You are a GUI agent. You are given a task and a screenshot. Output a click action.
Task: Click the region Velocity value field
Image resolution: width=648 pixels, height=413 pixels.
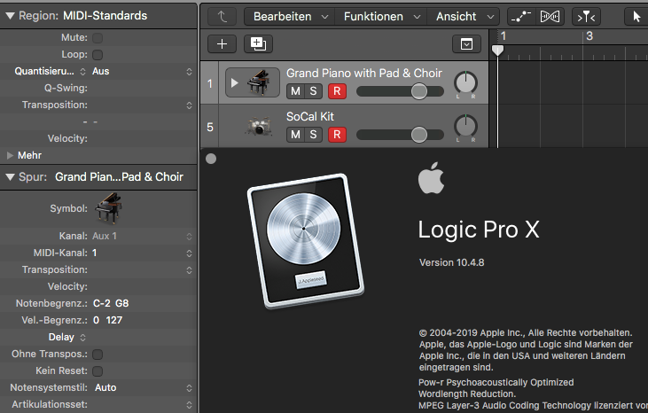pyautogui.click(x=142, y=138)
